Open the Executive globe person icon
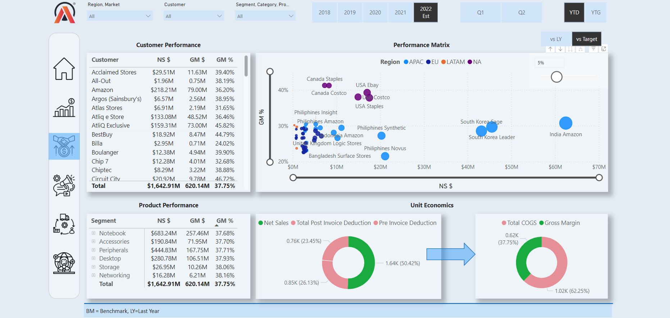The width and height of the screenshot is (670, 318). click(64, 263)
